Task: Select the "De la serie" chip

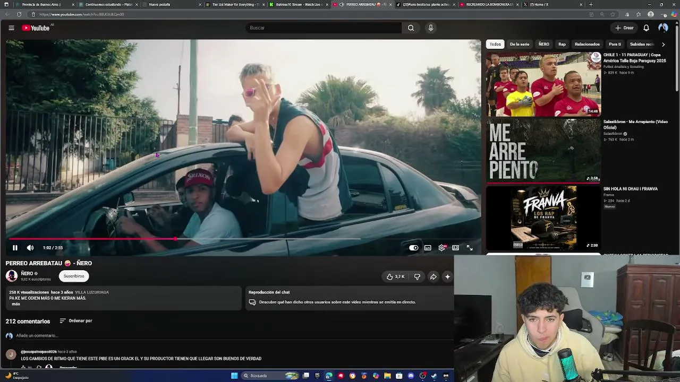Action: coord(520,44)
